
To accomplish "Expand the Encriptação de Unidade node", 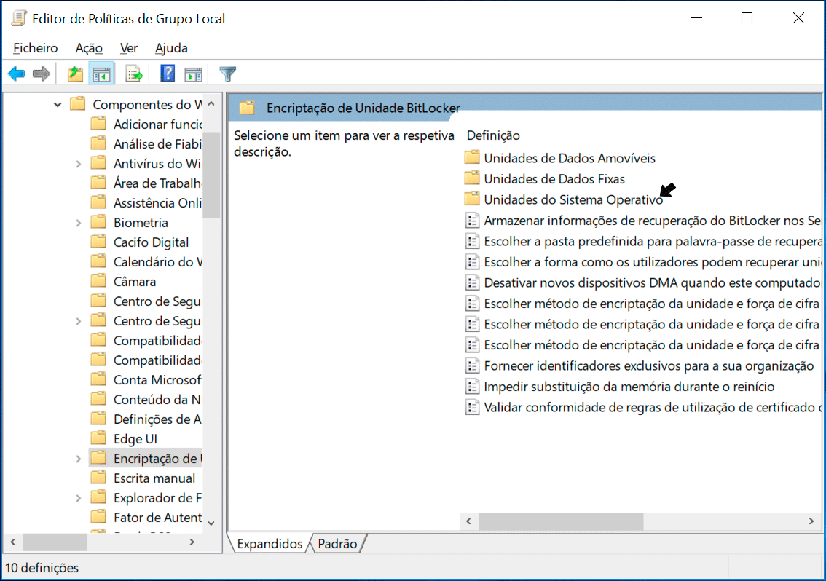I will (x=79, y=459).
